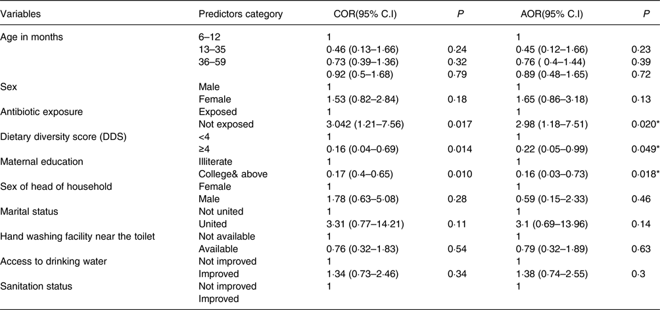Click the Sanitation status row label
This screenshot has height=310, width=660.
pyautogui.click(x=38, y=285)
